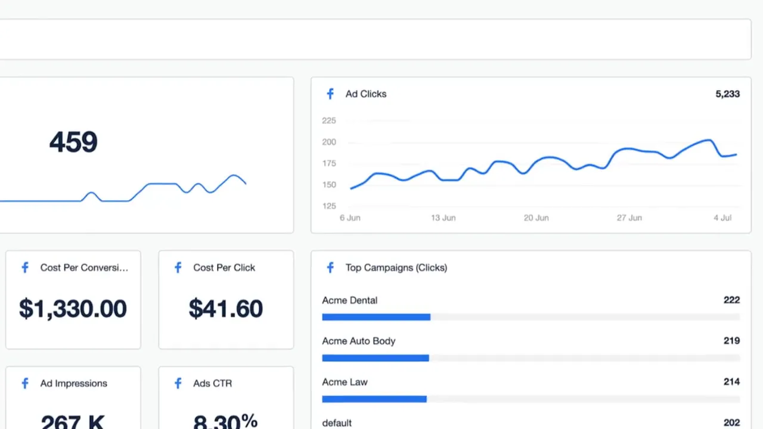The image size is (763, 429).
Task: Click the 150 y-axis label
Action: tap(329, 185)
